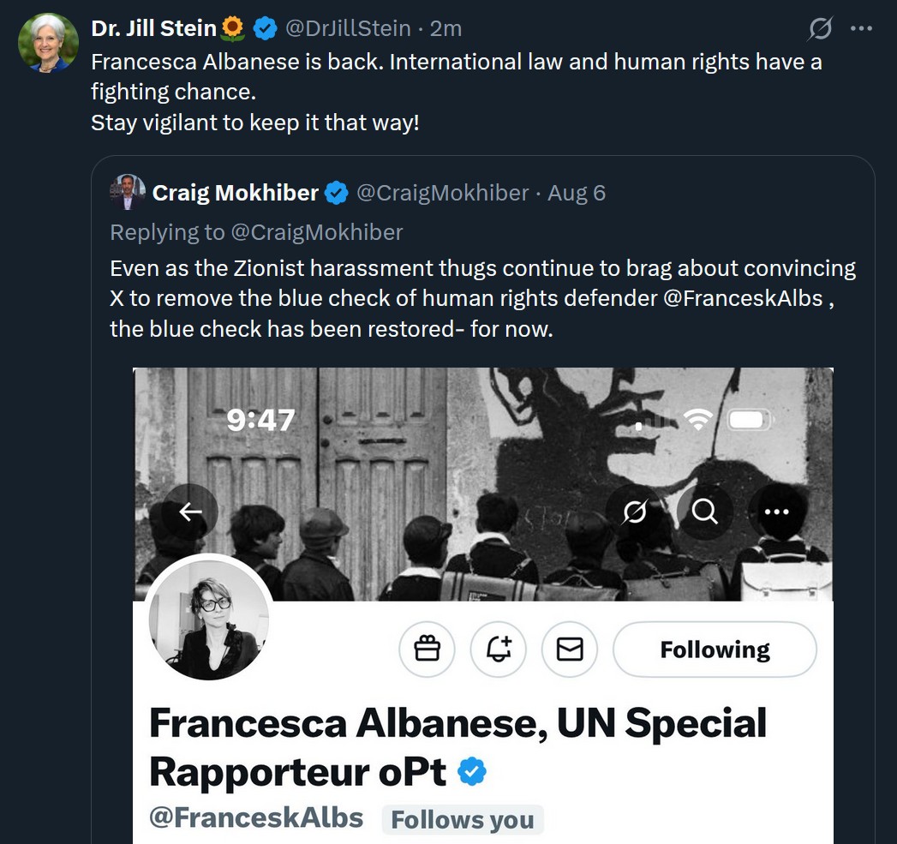Click the search magnifier icon in the profile header
897x844 pixels.
[704, 512]
